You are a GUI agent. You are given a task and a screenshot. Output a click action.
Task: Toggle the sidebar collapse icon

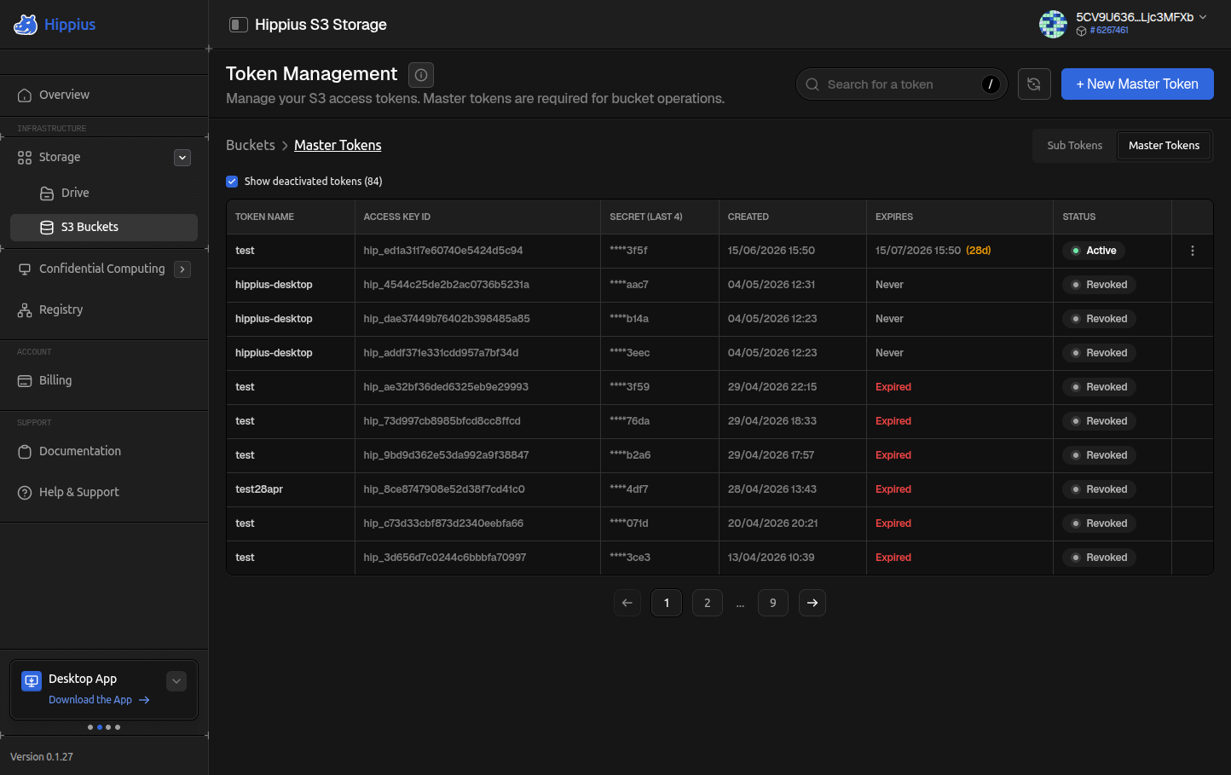(239, 25)
